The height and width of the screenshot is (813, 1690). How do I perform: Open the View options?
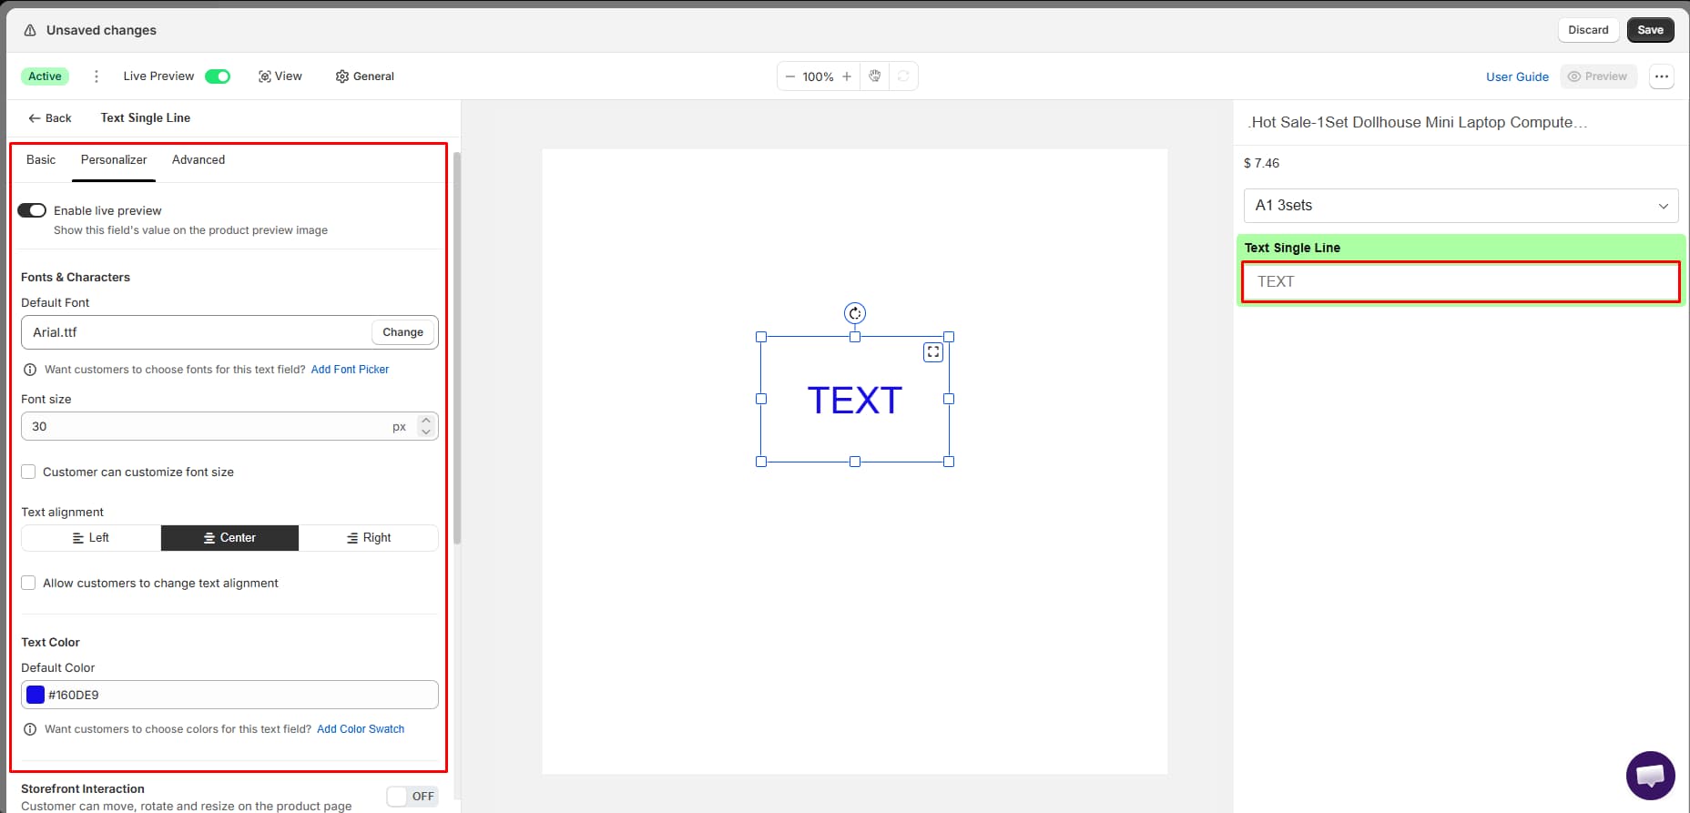[280, 76]
